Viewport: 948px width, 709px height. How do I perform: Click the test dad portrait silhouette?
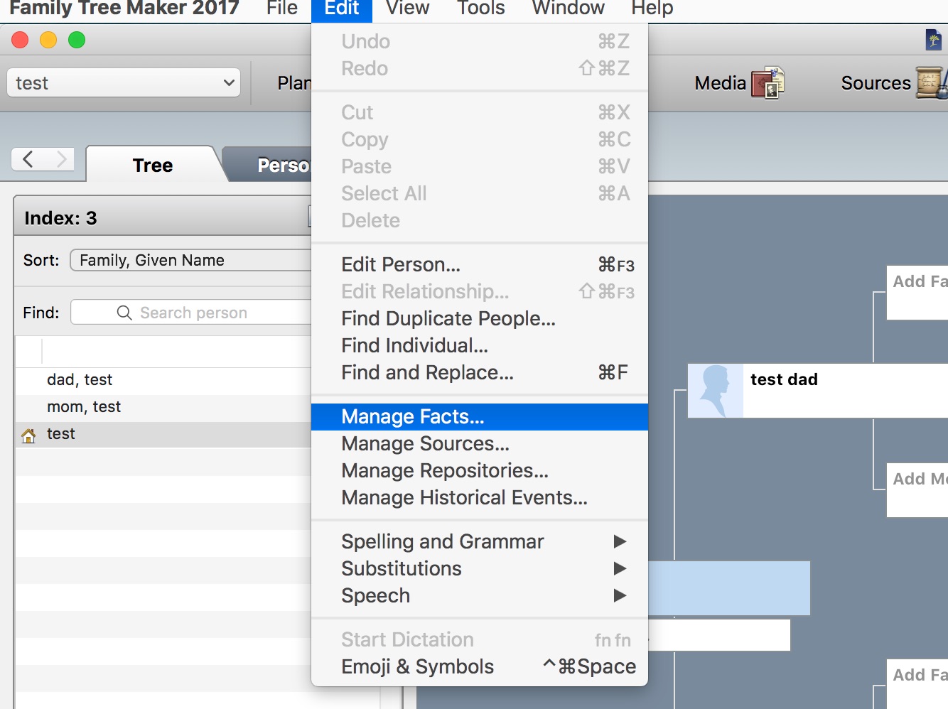(x=715, y=390)
